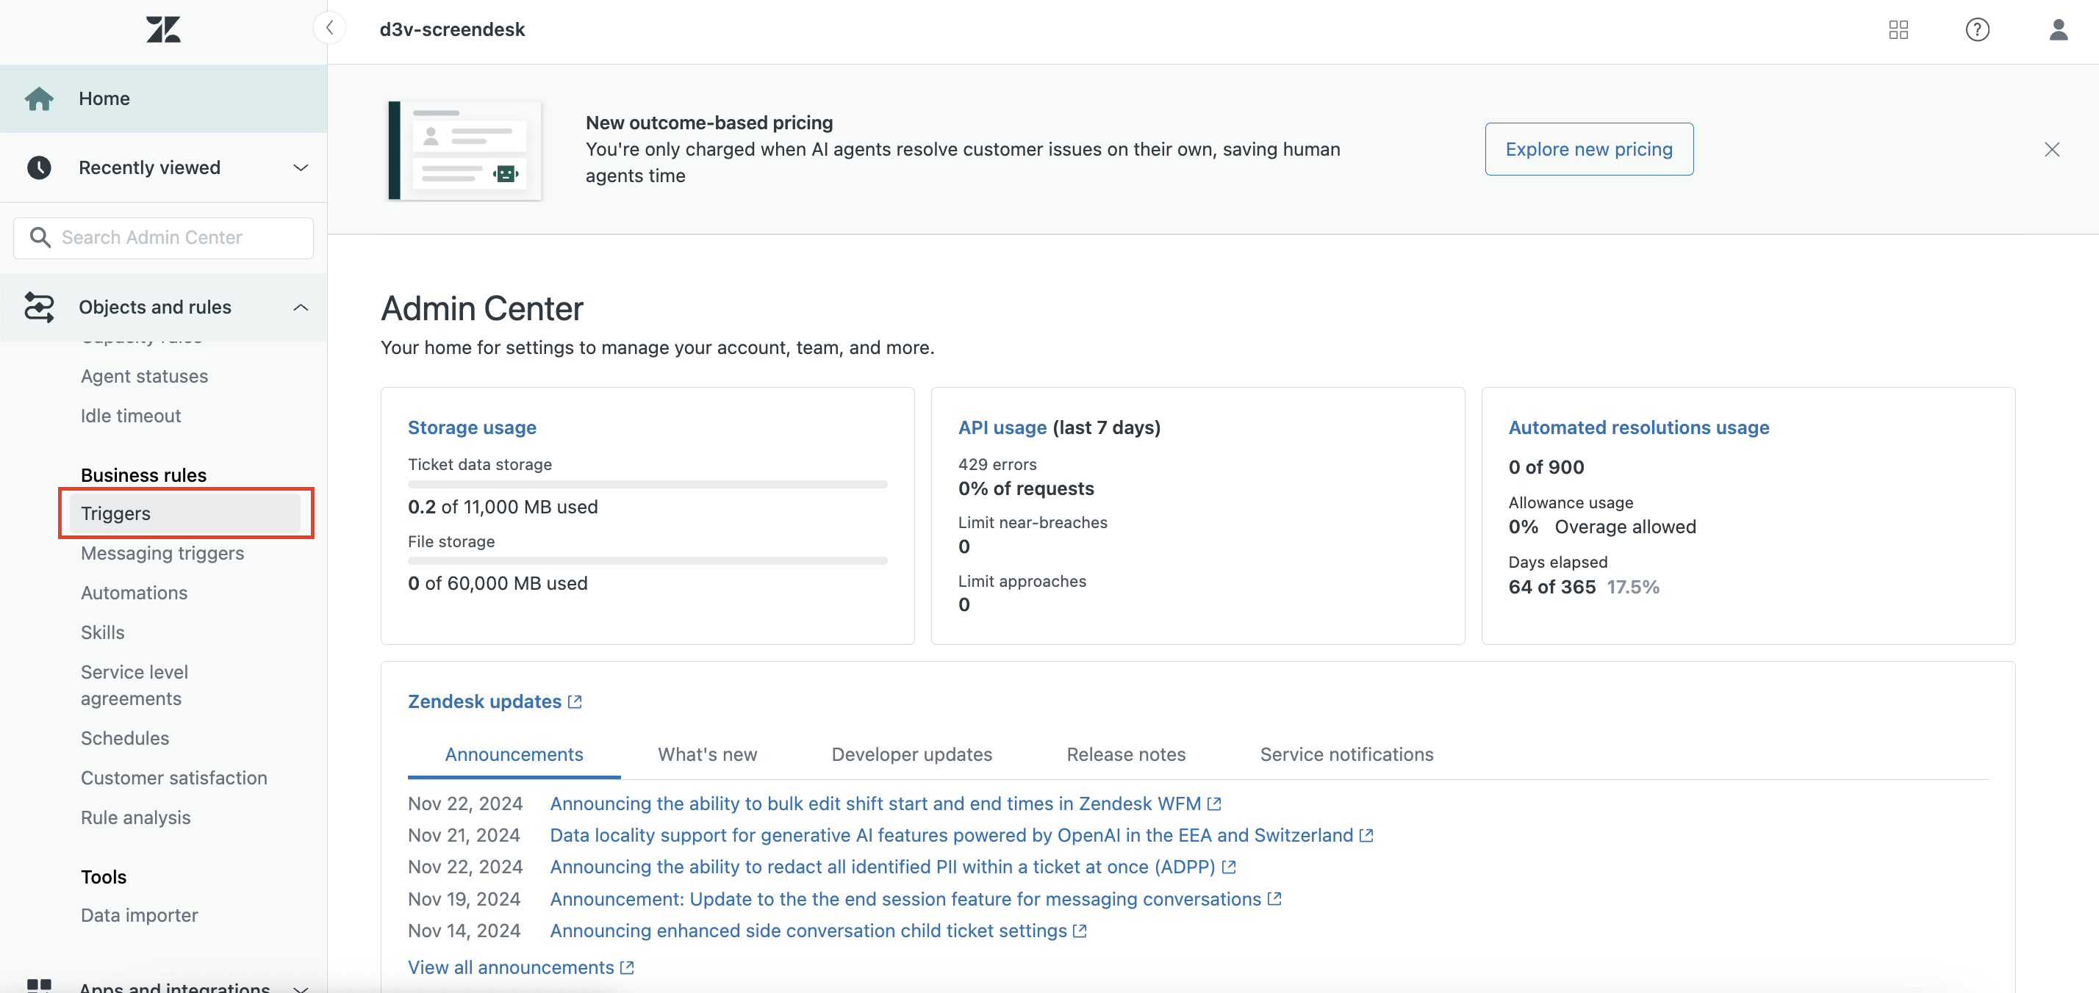
Task: Open Automations under Business rules
Action: pyautogui.click(x=134, y=593)
